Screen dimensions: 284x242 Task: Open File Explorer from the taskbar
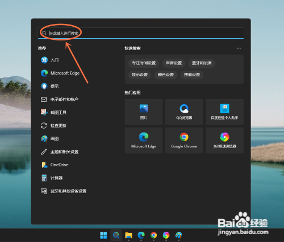128,235
